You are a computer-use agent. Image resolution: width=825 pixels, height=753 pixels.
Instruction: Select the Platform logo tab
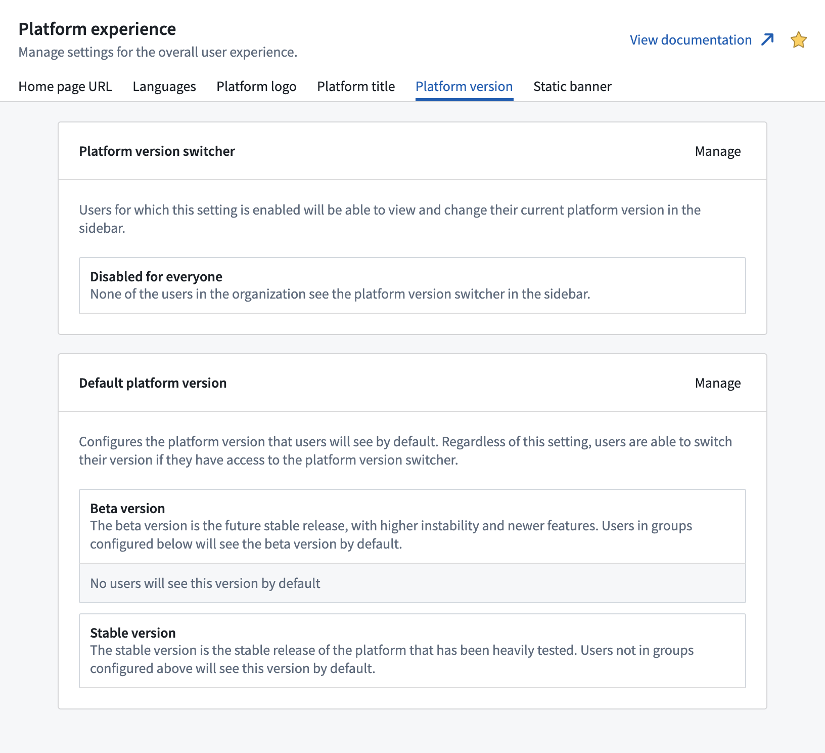256,86
